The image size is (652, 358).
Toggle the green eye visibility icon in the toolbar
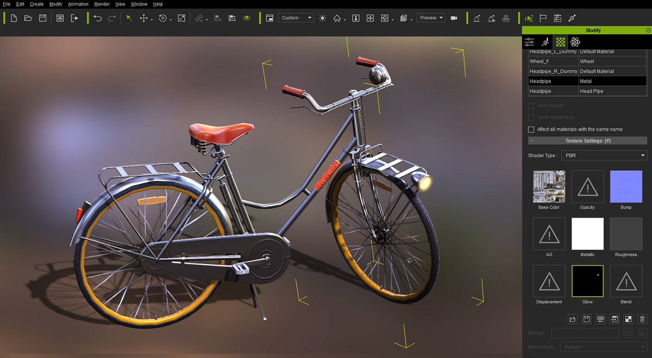click(246, 18)
